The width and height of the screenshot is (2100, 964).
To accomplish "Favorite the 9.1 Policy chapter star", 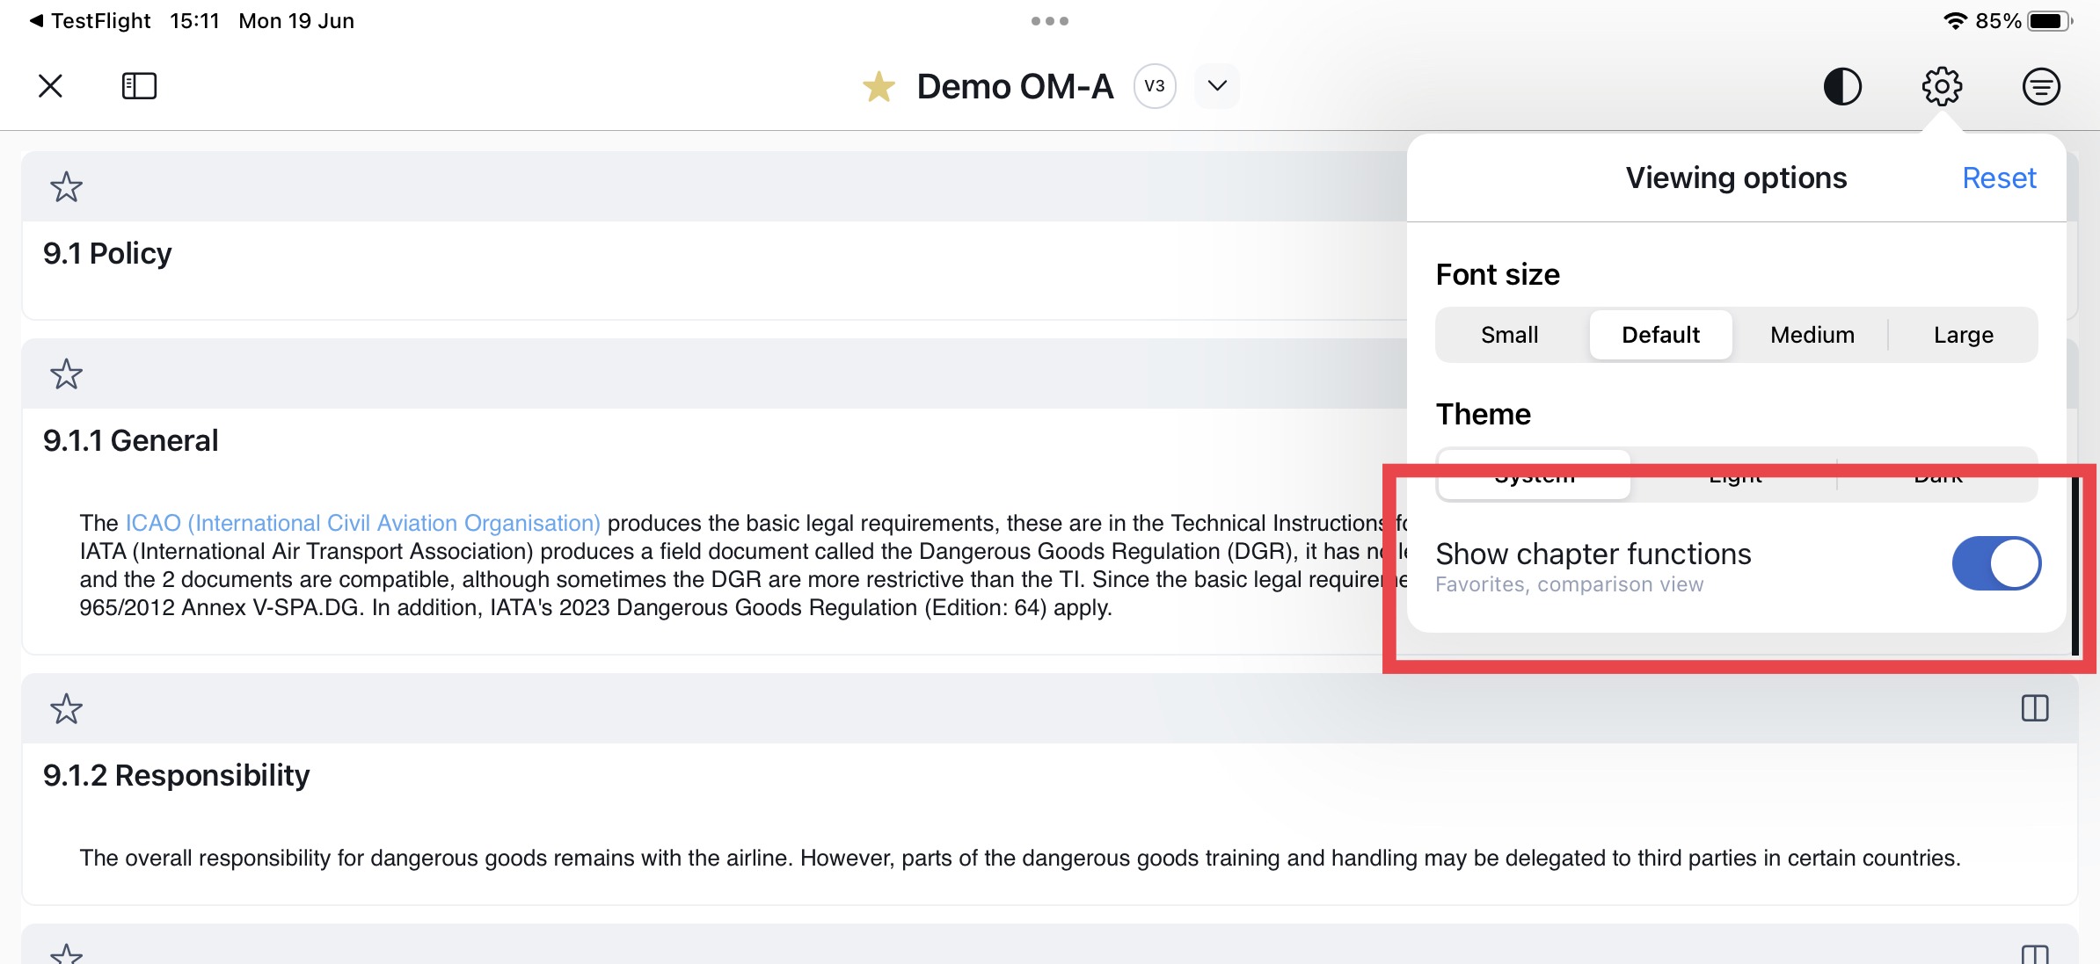I will (66, 186).
